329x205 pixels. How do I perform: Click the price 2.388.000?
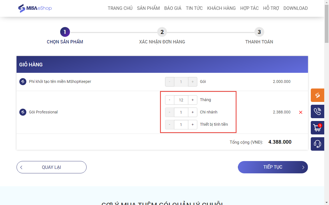click(282, 112)
